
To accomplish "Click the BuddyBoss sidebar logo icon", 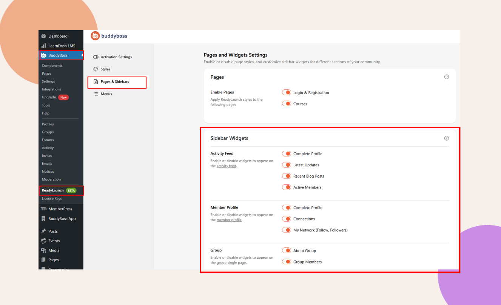I will tap(43, 55).
